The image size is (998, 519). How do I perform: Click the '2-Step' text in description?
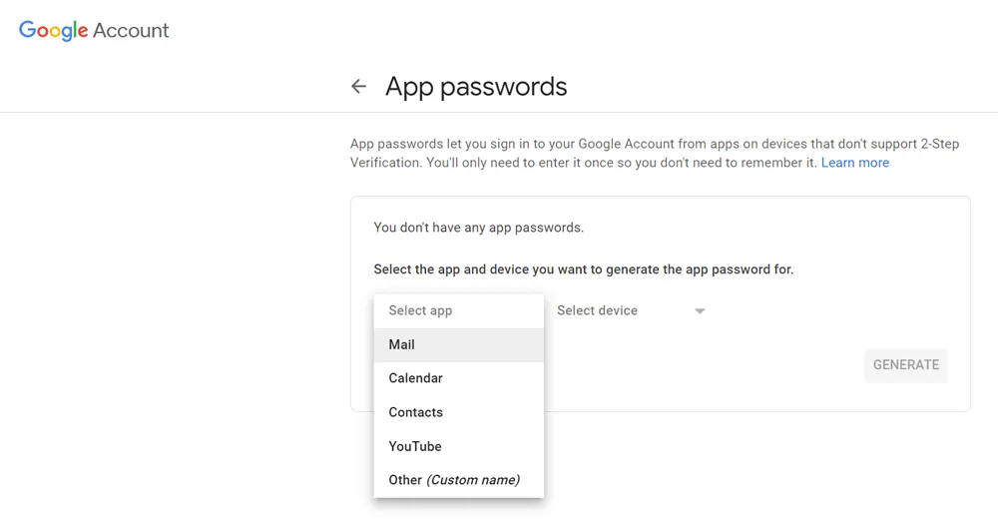point(938,144)
